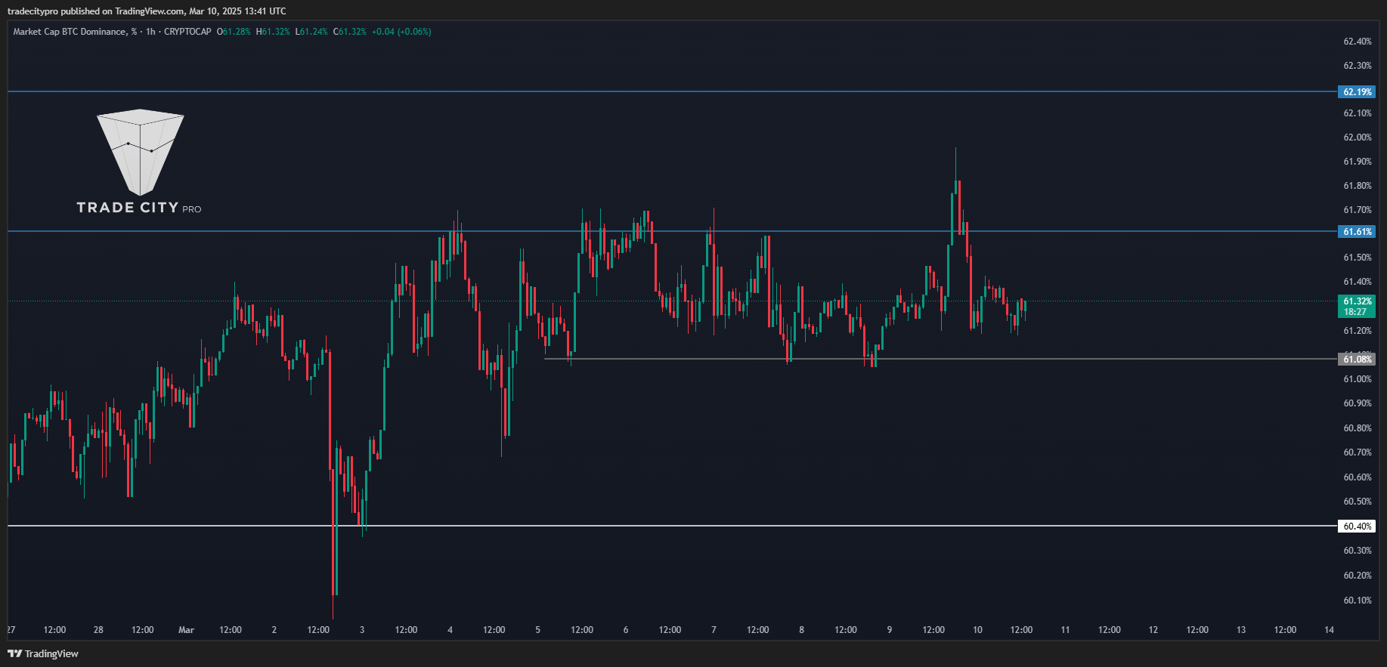Click the 60.80% price axis label
Screen dimensions: 1387x667
[x=1358, y=428]
